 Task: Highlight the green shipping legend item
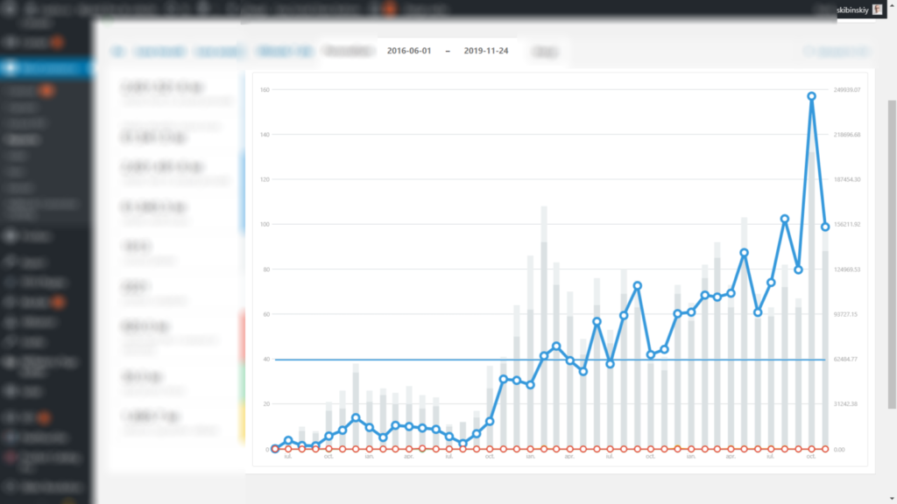point(175,381)
